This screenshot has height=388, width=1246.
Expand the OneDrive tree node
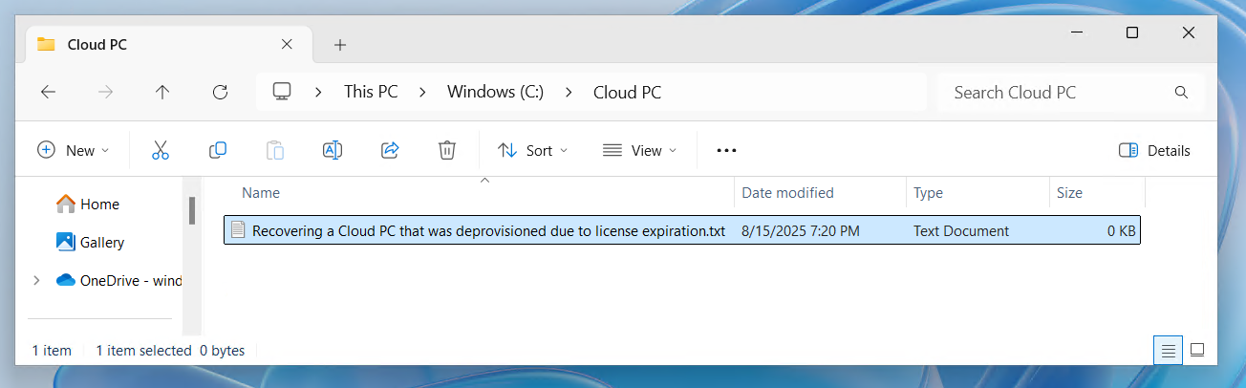[36, 280]
